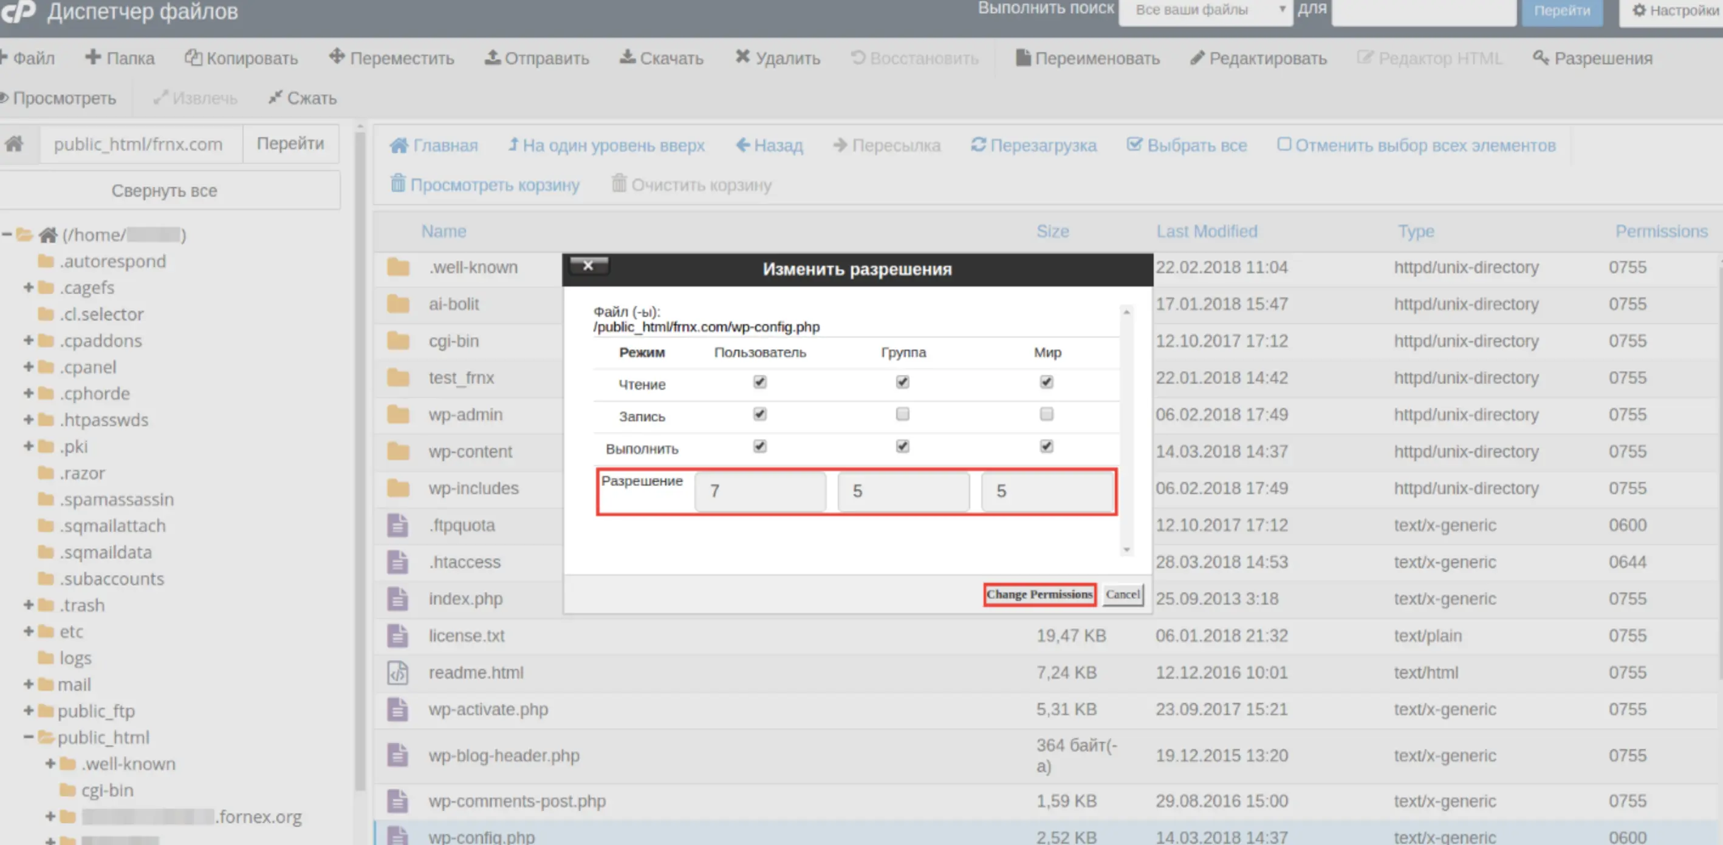Screen dimensions: 1723x845
Task: Expand the .cpanel tree folder
Action: click(x=28, y=366)
